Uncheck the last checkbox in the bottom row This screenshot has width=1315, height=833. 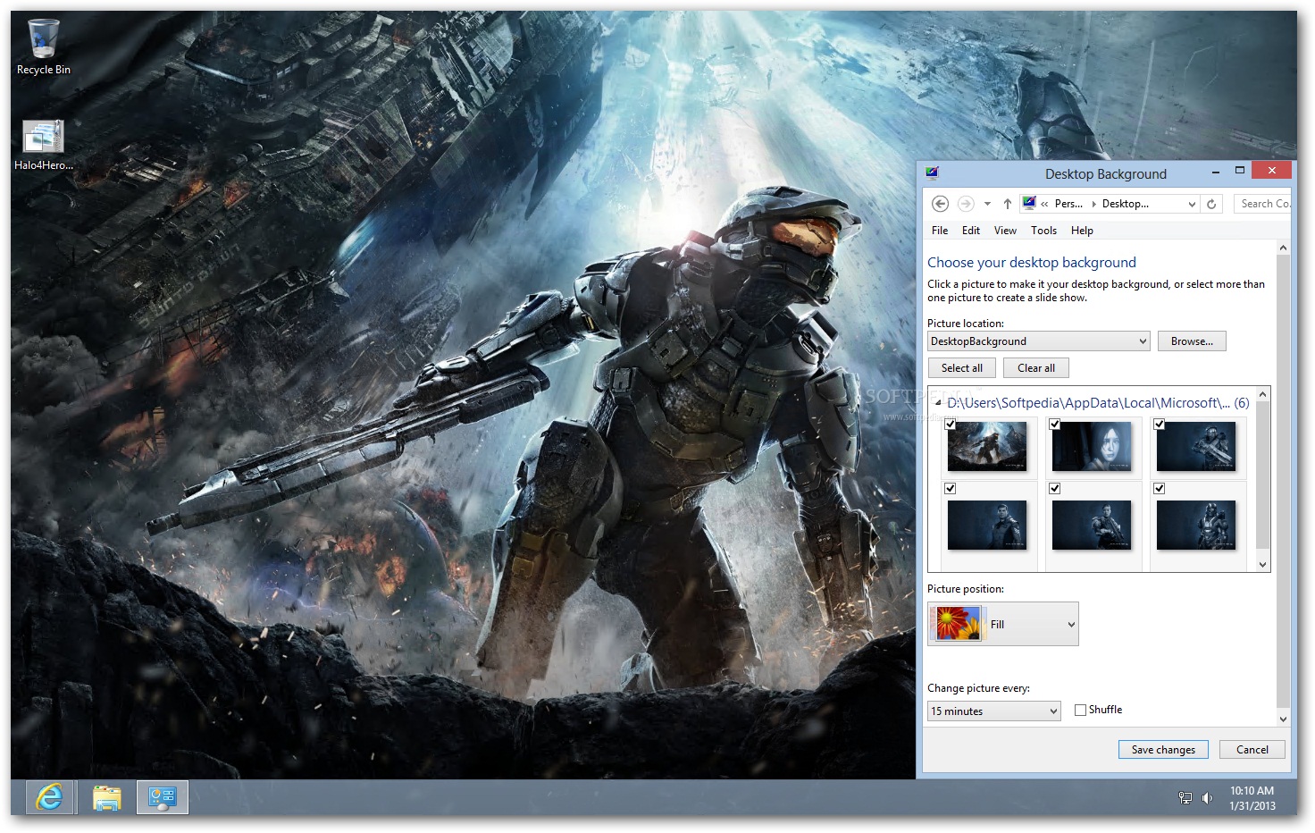(1160, 489)
